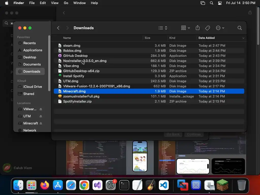
Task: Open the UTM volume in sidebar
Action: [27, 116]
